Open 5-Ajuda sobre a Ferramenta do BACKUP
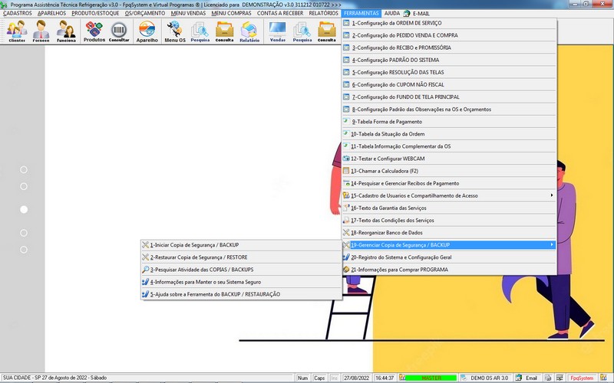614x383 pixels. click(241, 294)
